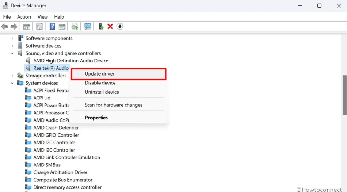Screen dimensions: 347x192
Task: Select the AMD SMBus device entry
Action: coord(47,165)
